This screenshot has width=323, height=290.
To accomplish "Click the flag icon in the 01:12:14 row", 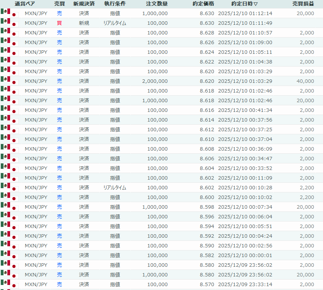I will (9, 13).
